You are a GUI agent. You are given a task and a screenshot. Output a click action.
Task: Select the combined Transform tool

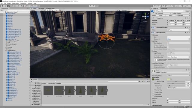click(x=18, y=6)
